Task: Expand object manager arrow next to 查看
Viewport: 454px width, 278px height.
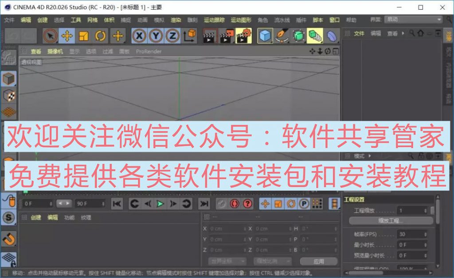Action: [x=403, y=34]
